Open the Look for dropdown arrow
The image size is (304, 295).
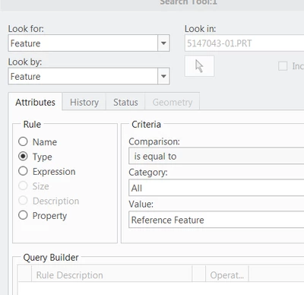coord(163,43)
